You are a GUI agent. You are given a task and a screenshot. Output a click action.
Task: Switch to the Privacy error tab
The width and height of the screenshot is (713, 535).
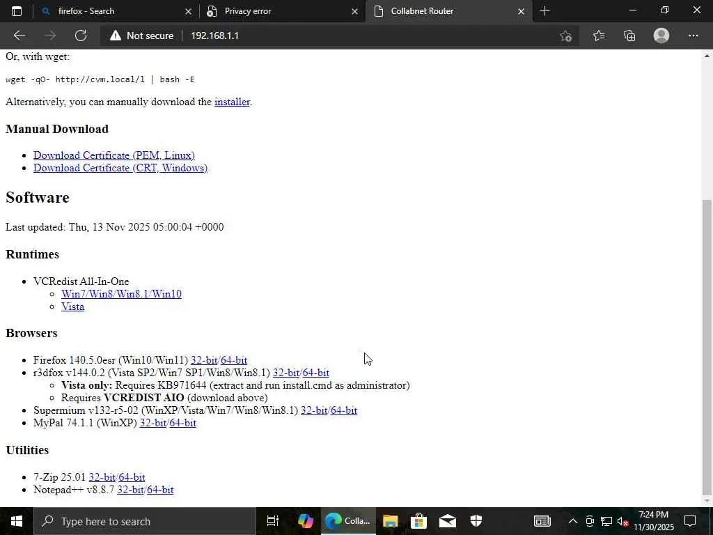(283, 11)
